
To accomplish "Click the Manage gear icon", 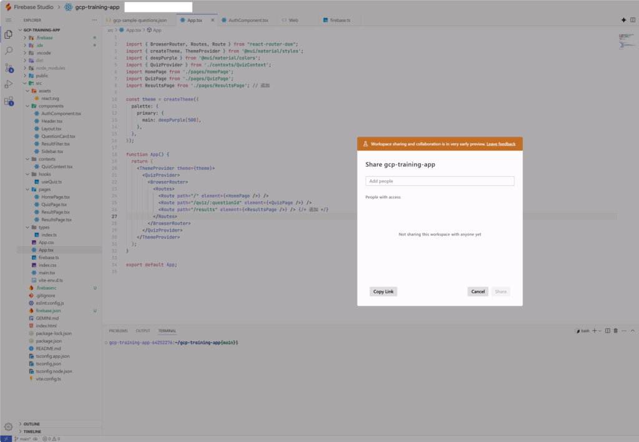I will pos(9,427).
